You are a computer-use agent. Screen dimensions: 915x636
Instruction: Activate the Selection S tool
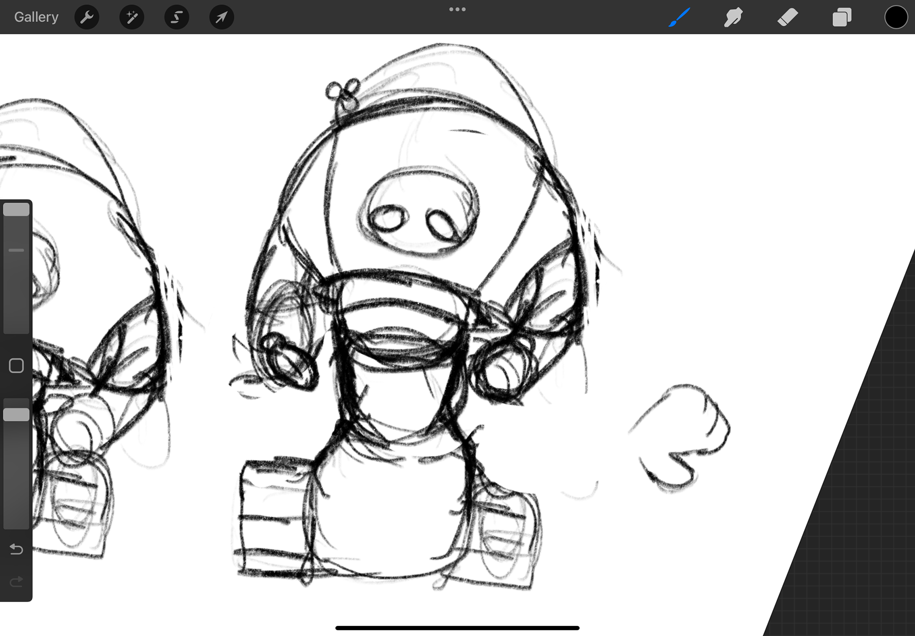pos(177,18)
